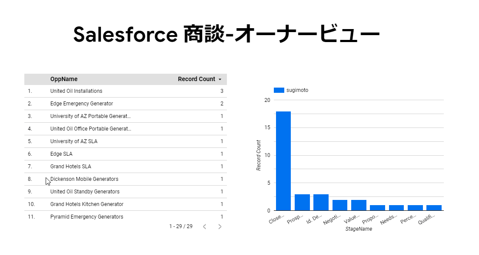Select the University of AZ SLA row
The width and height of the screenshot is (479, 255).
point(126,141)
